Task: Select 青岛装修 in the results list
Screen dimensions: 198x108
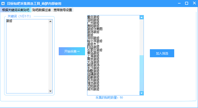Action: (x=93, y=53)
